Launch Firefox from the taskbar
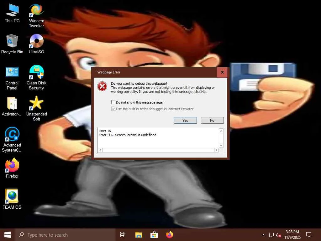This screenshot has height=241, width=321. [170, 235]
